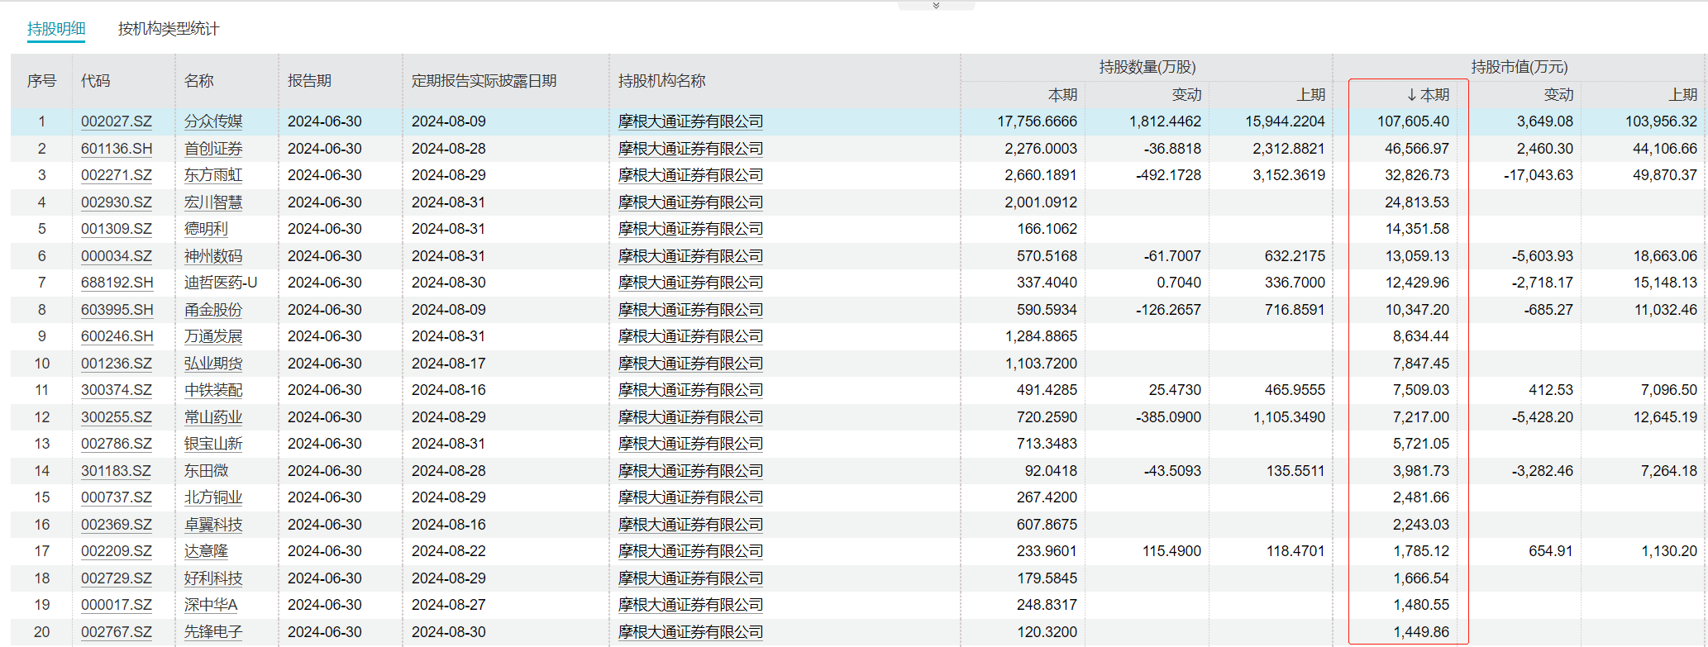Open 东方雨虹 stock name link

213,175
